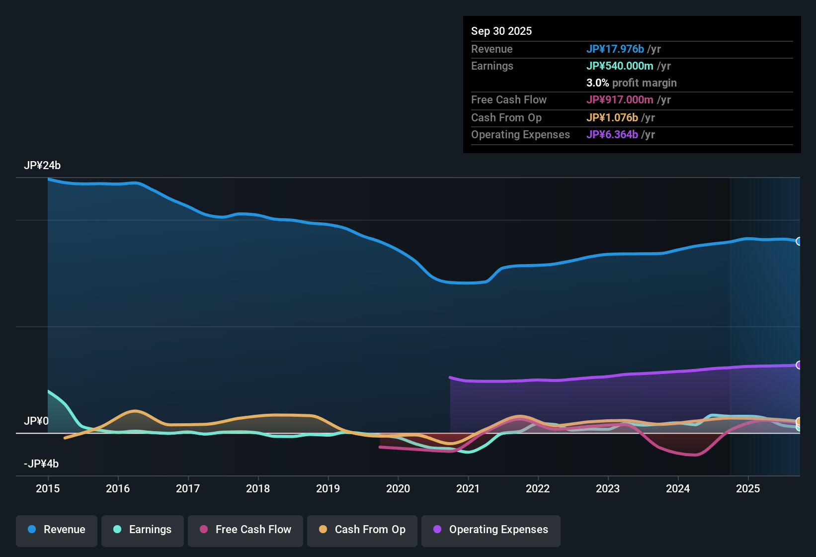Click the pink Free Cash Flow color marker
The image size is (816, 557).
click(203, 530)
